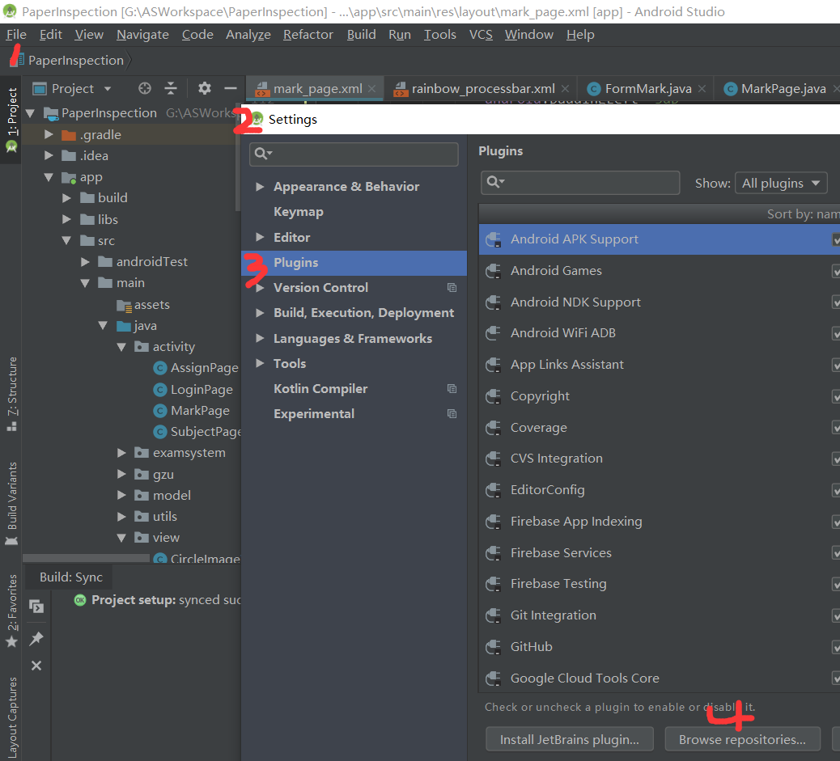
Task: Open the Analyze menu
Action: point(248,35)
